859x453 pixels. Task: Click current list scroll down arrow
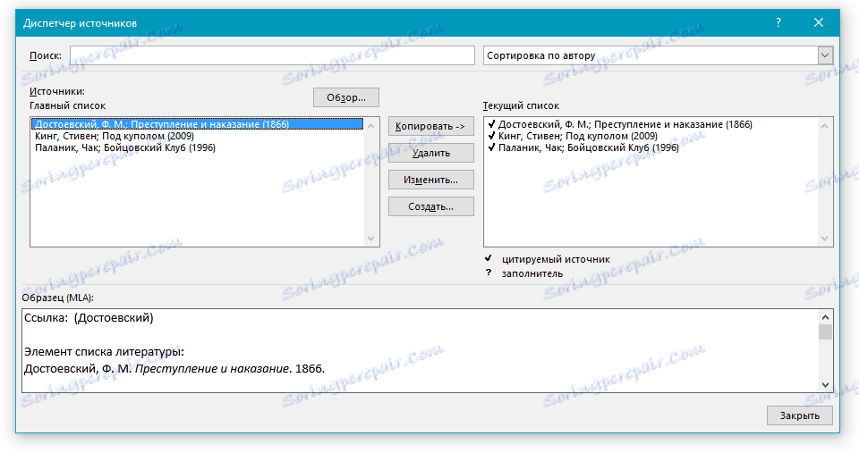[x=824, y=239]
